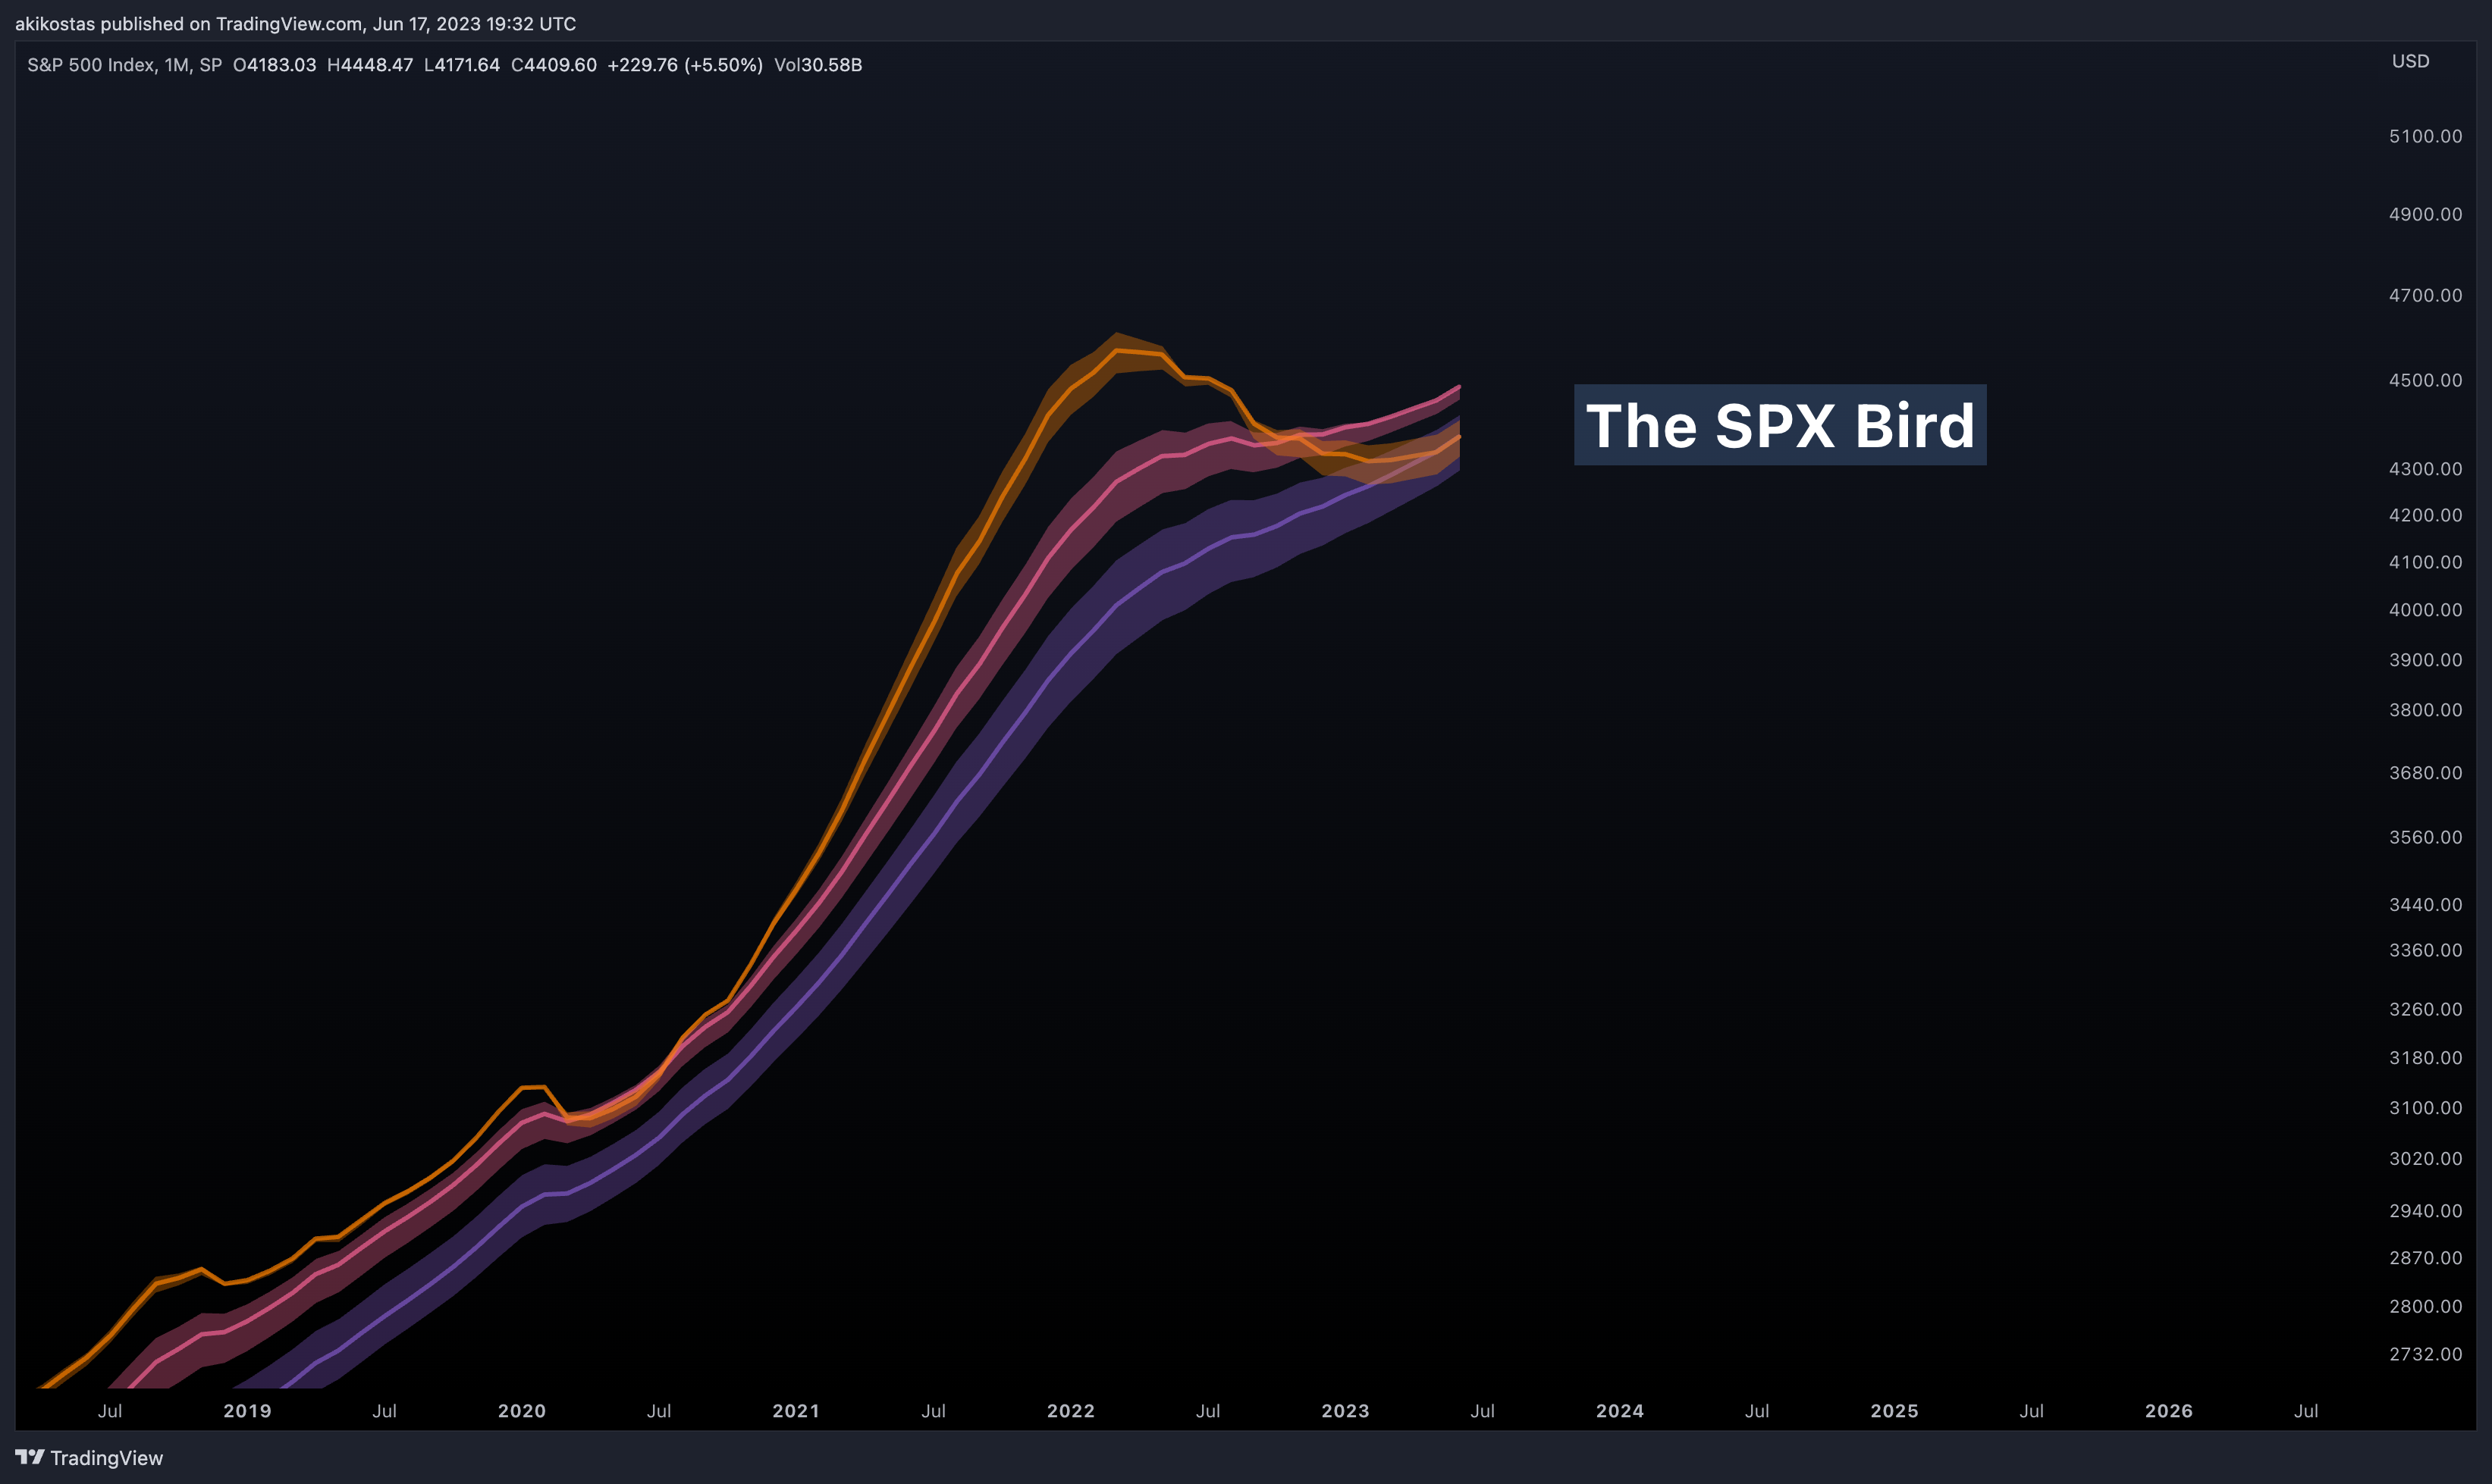Click the 4200.00 price axis label
Viewport: 2492px width, 1484px height.
(2425, 515)
